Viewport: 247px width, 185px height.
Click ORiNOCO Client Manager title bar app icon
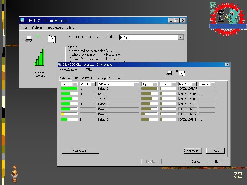tap(23, 20)
